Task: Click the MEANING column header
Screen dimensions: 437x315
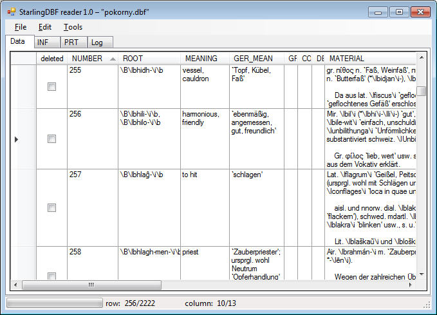Action: point(205,59)
